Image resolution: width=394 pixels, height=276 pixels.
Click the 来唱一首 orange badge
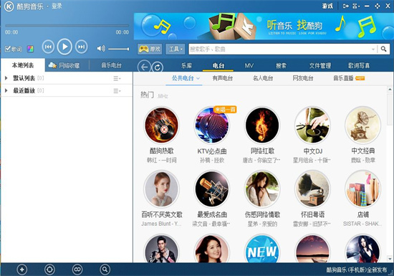(x=225, y=110)
